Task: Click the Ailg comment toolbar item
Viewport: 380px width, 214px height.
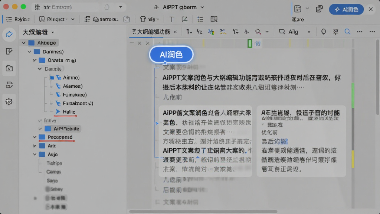Action: coord(289,32)
